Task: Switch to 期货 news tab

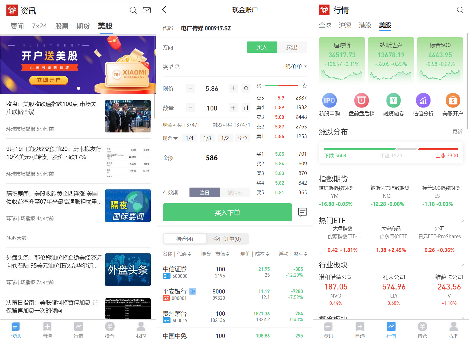Action: [83, 26]
